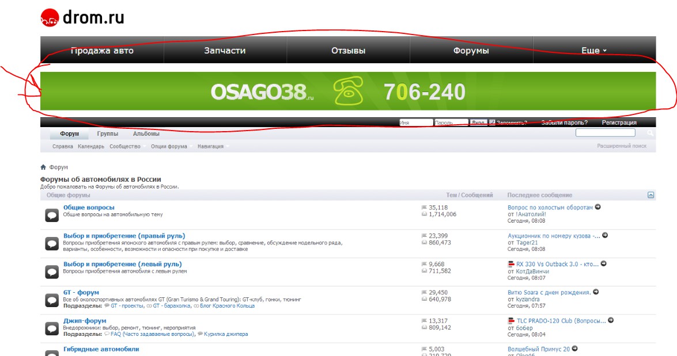The width and height of the screenshot is (677, 356).
Task: Focus the Имя login field
Action: click(416, 123)
